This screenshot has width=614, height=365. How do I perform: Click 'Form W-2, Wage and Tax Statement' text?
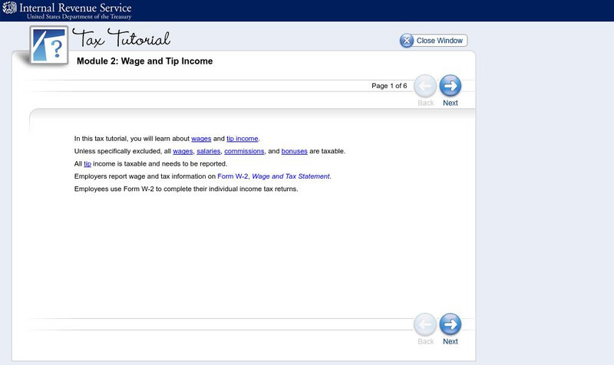click(x=274, y=176)
